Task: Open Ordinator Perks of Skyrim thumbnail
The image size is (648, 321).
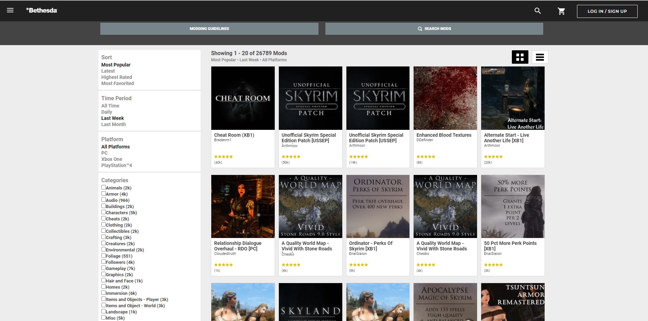Action: (x=378, y=206)
